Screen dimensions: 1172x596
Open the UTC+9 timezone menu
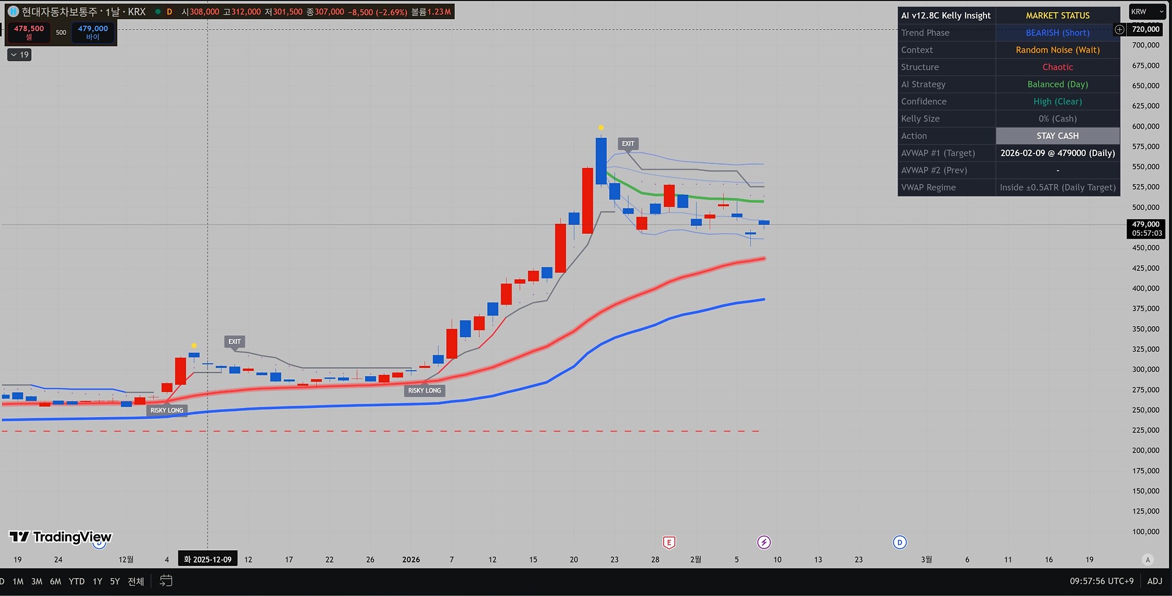[x=1101, y=581]
